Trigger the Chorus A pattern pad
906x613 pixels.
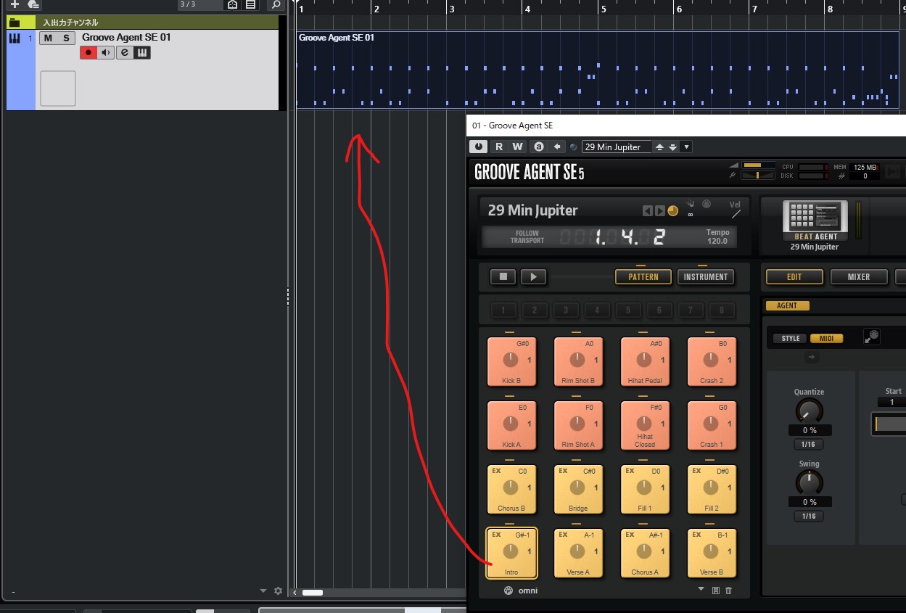tap(645, 553)
